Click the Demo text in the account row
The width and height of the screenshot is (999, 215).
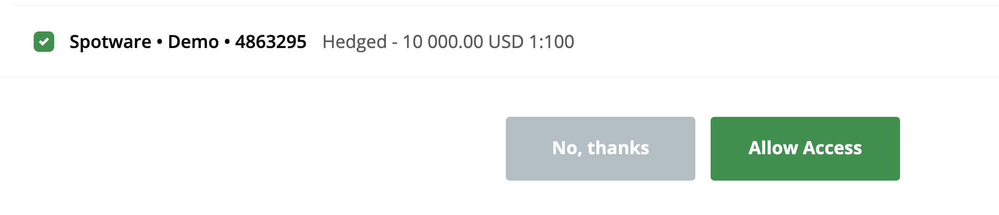coord(193,42)
